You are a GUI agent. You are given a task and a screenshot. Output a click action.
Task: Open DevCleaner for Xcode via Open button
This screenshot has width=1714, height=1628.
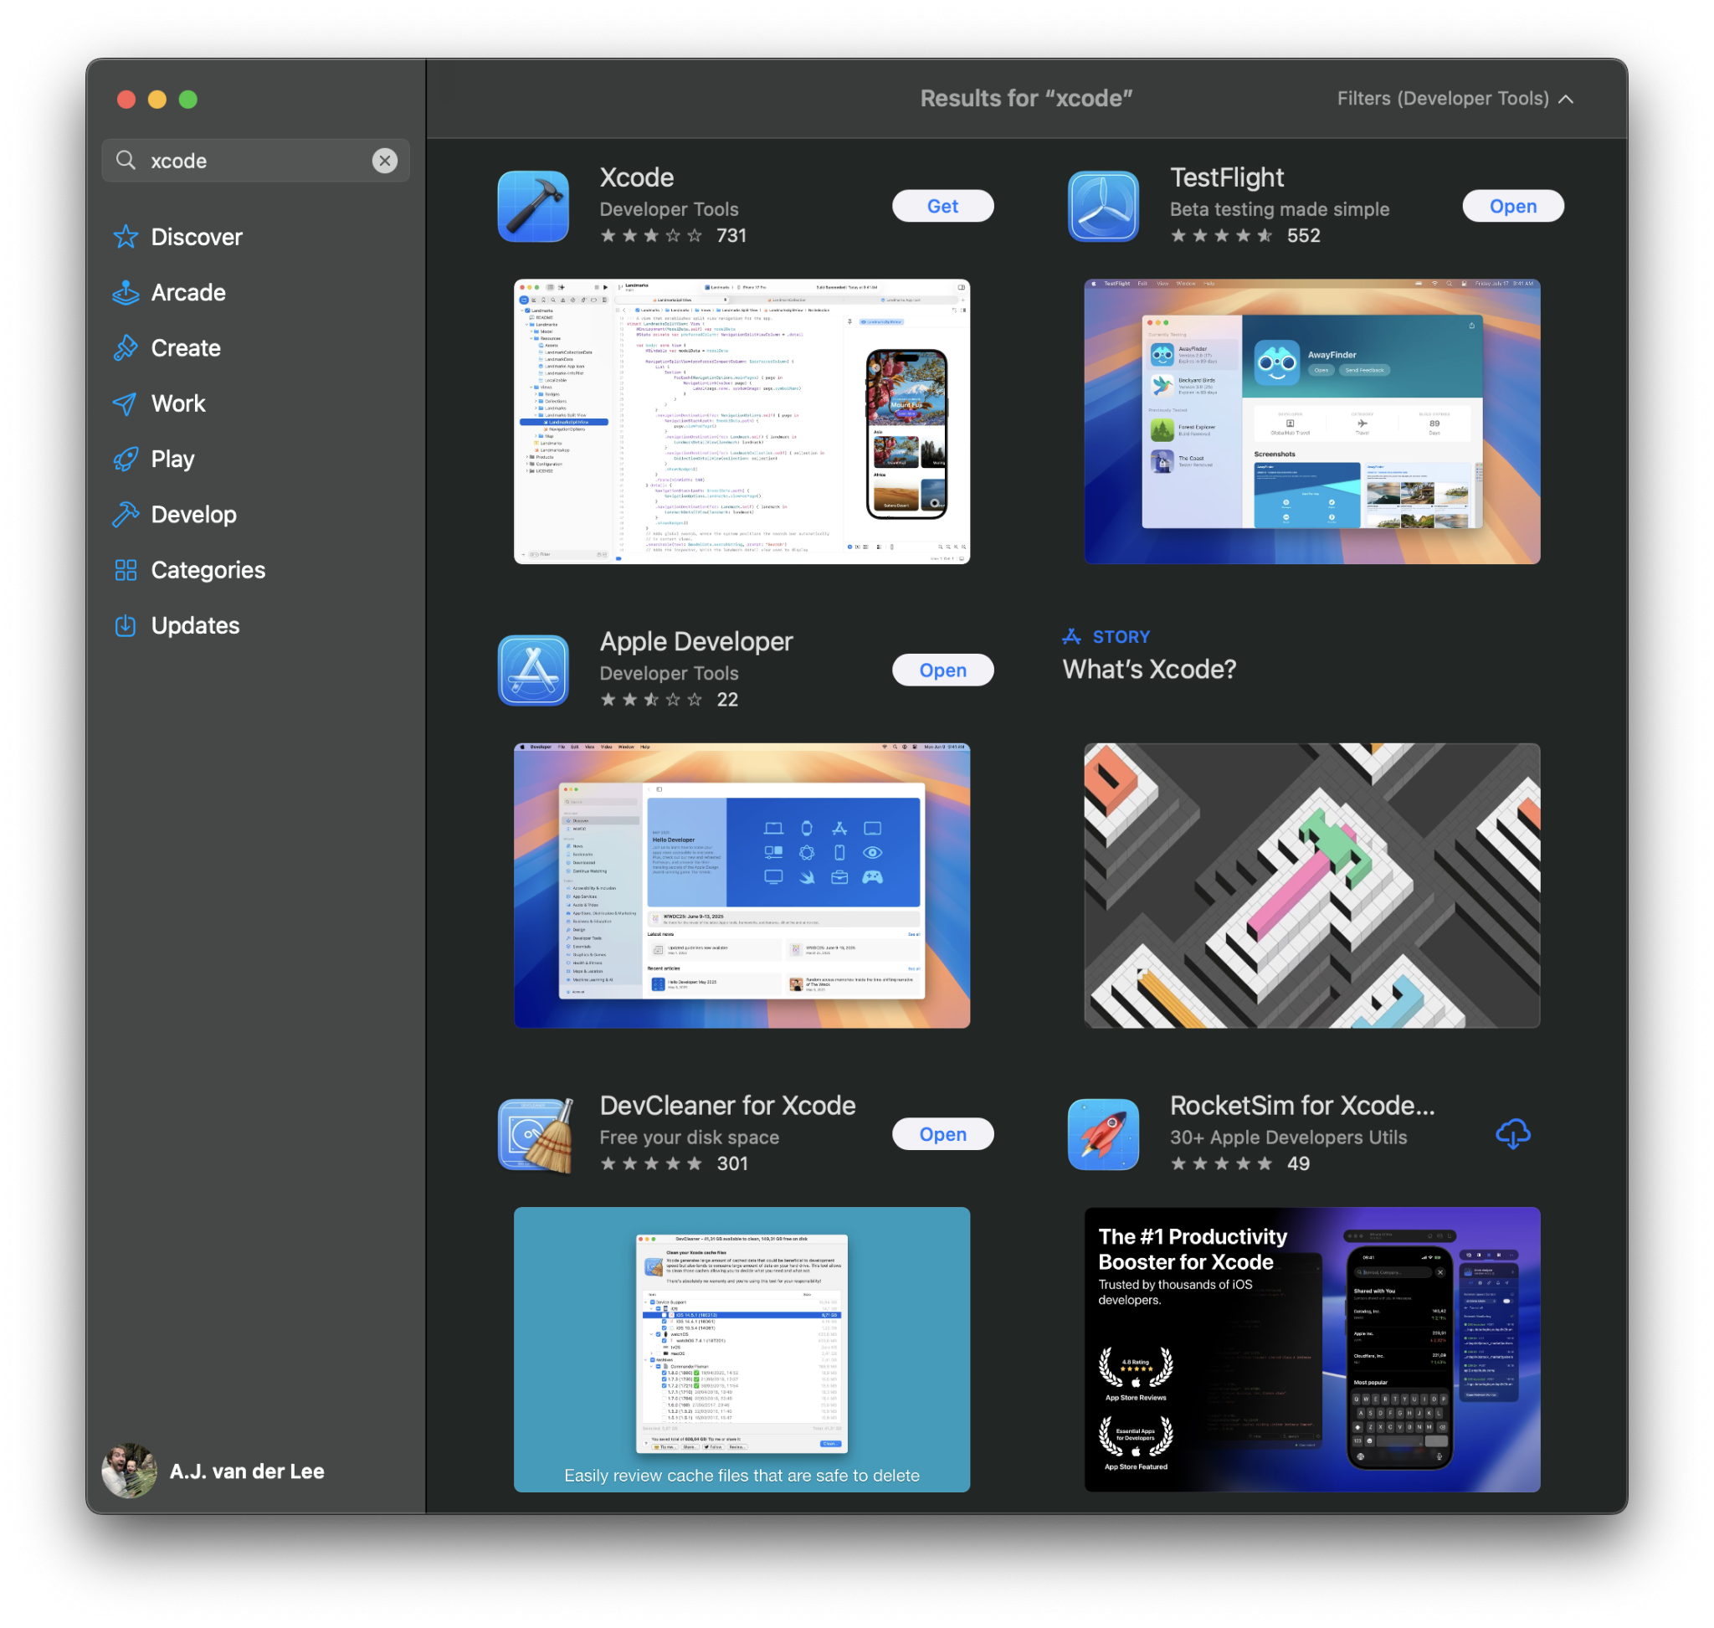click(942, 1134)
